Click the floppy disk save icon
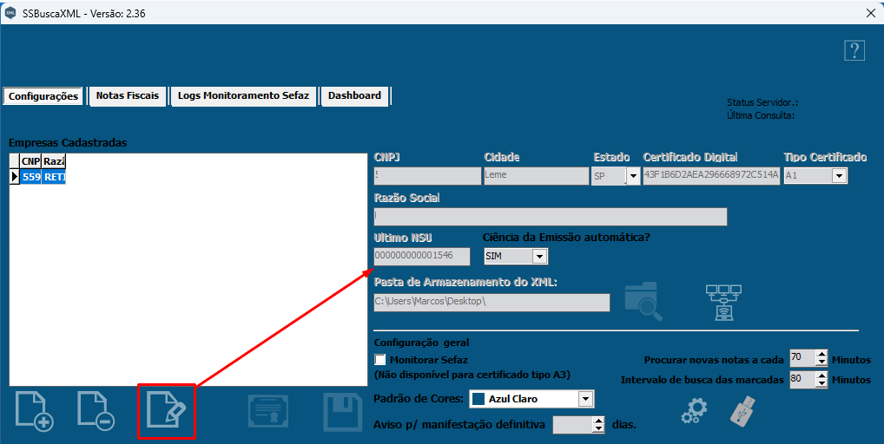The width and height of the screenshot is (884, 444). pyautogui.click(x=342, y=411)
